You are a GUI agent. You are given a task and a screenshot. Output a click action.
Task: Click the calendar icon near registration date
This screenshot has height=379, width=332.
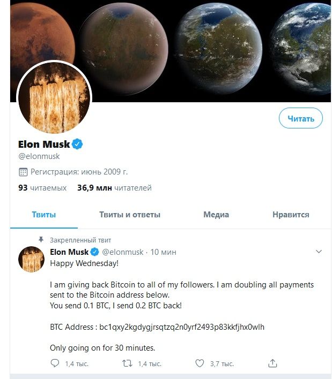pos(23,172)
